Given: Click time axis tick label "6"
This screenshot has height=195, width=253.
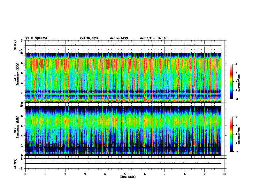Looking at the screenshot, I should (x=145, y=174).
